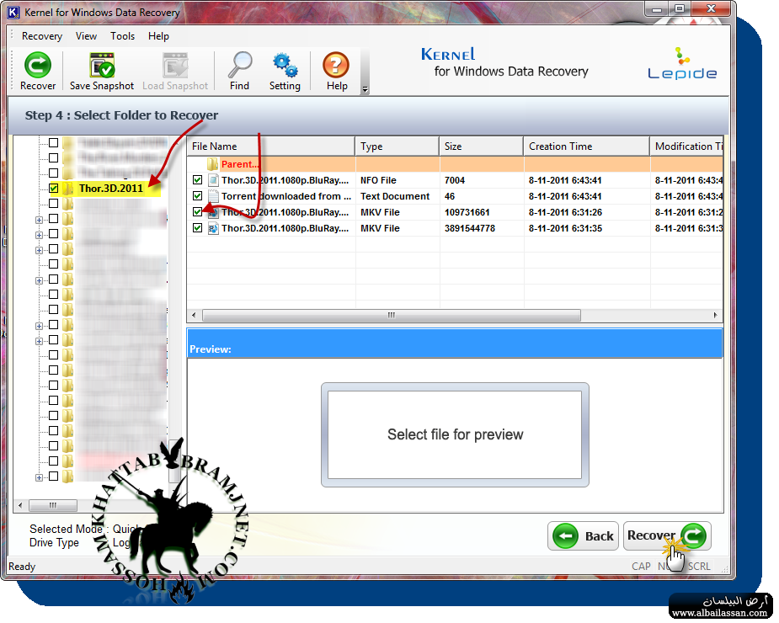Click the size value 7004
Image resolution: width=779 pixels, height=623 pixels.
click(x=455, y=180)
